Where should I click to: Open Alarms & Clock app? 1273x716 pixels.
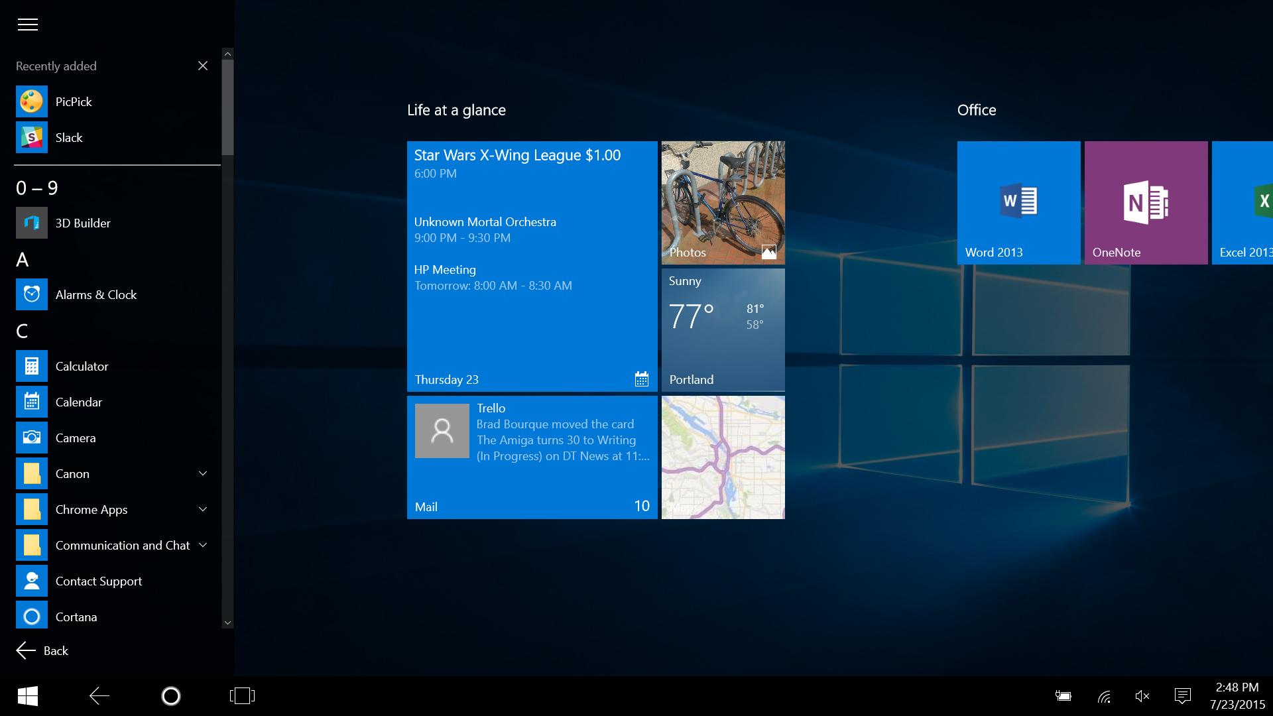pos(96,294)
